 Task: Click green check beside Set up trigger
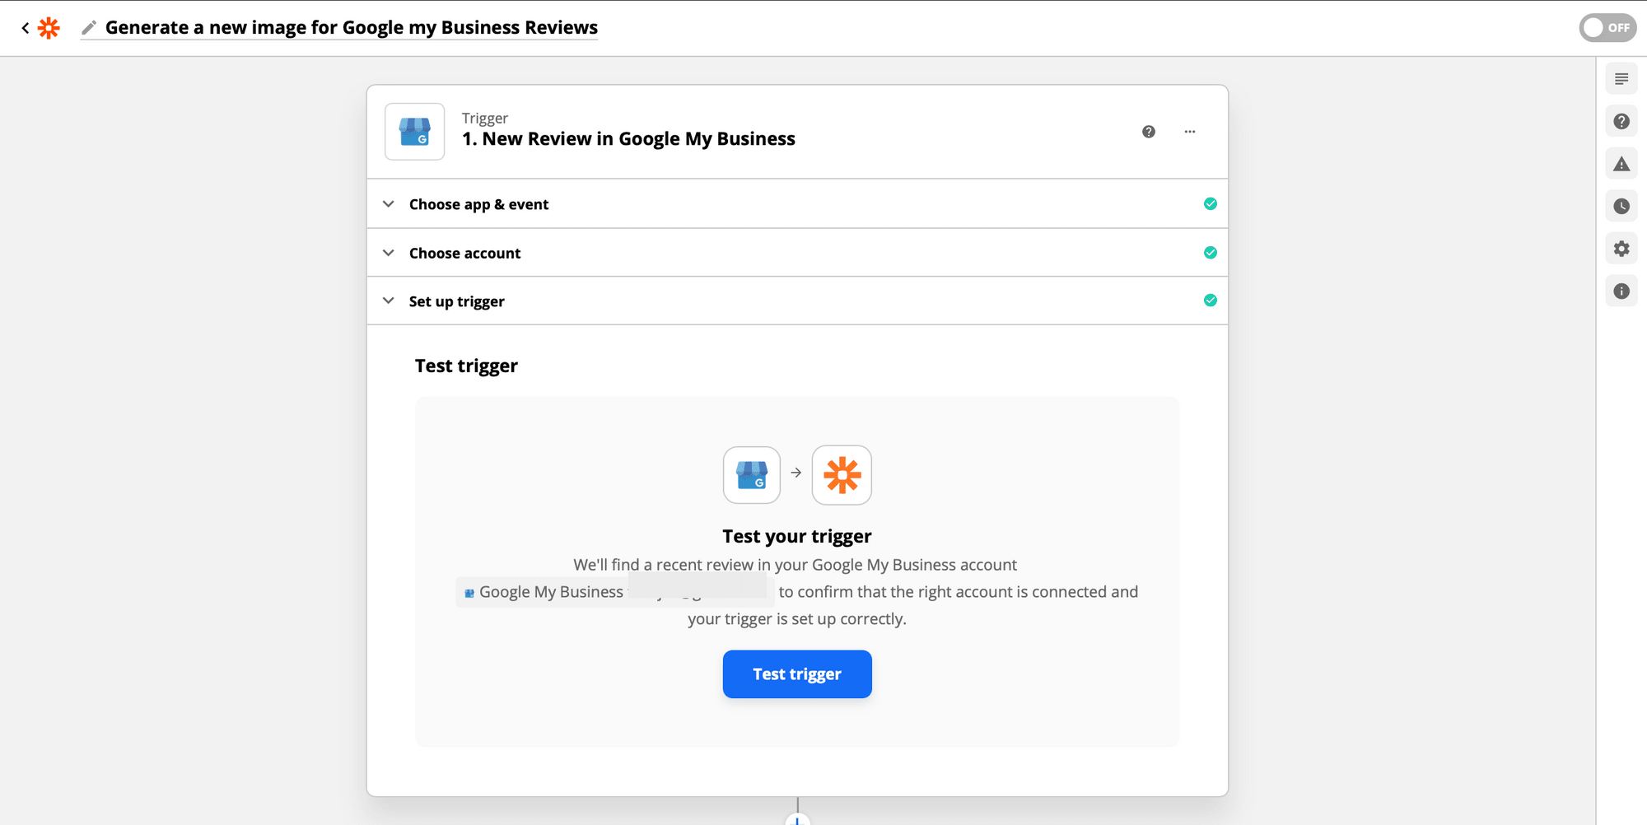(x=1211, y=301)
